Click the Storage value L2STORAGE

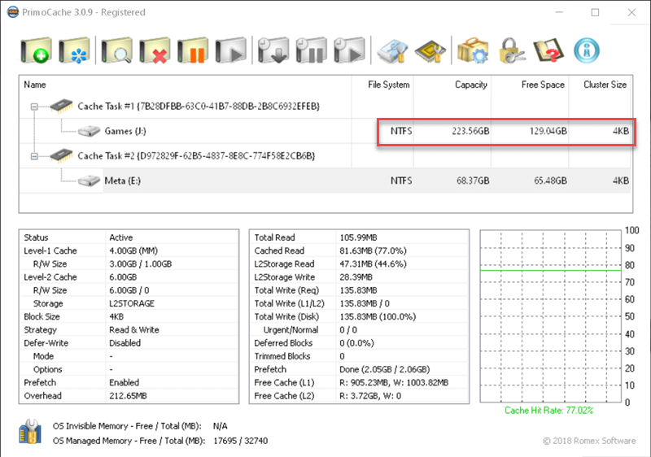(132, 303)
